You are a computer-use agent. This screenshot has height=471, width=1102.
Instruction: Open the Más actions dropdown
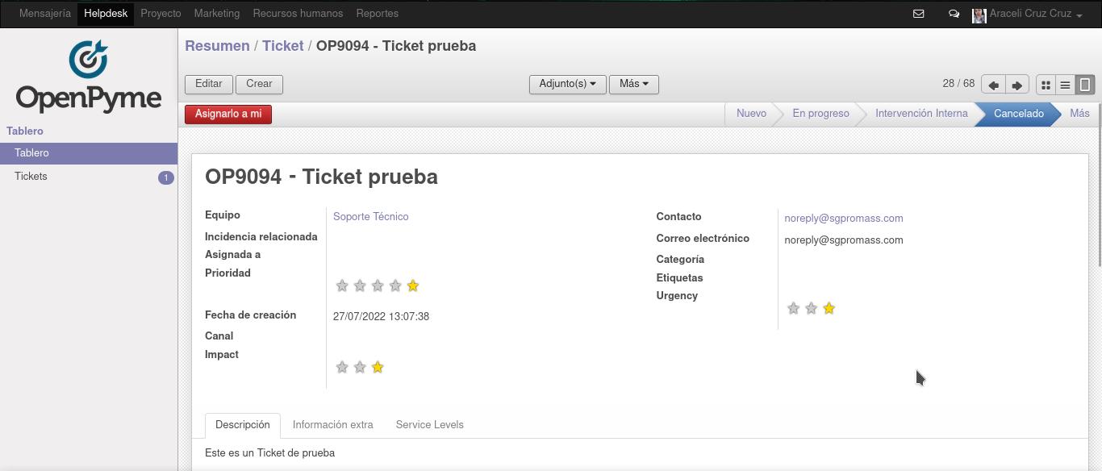(634, 84)
